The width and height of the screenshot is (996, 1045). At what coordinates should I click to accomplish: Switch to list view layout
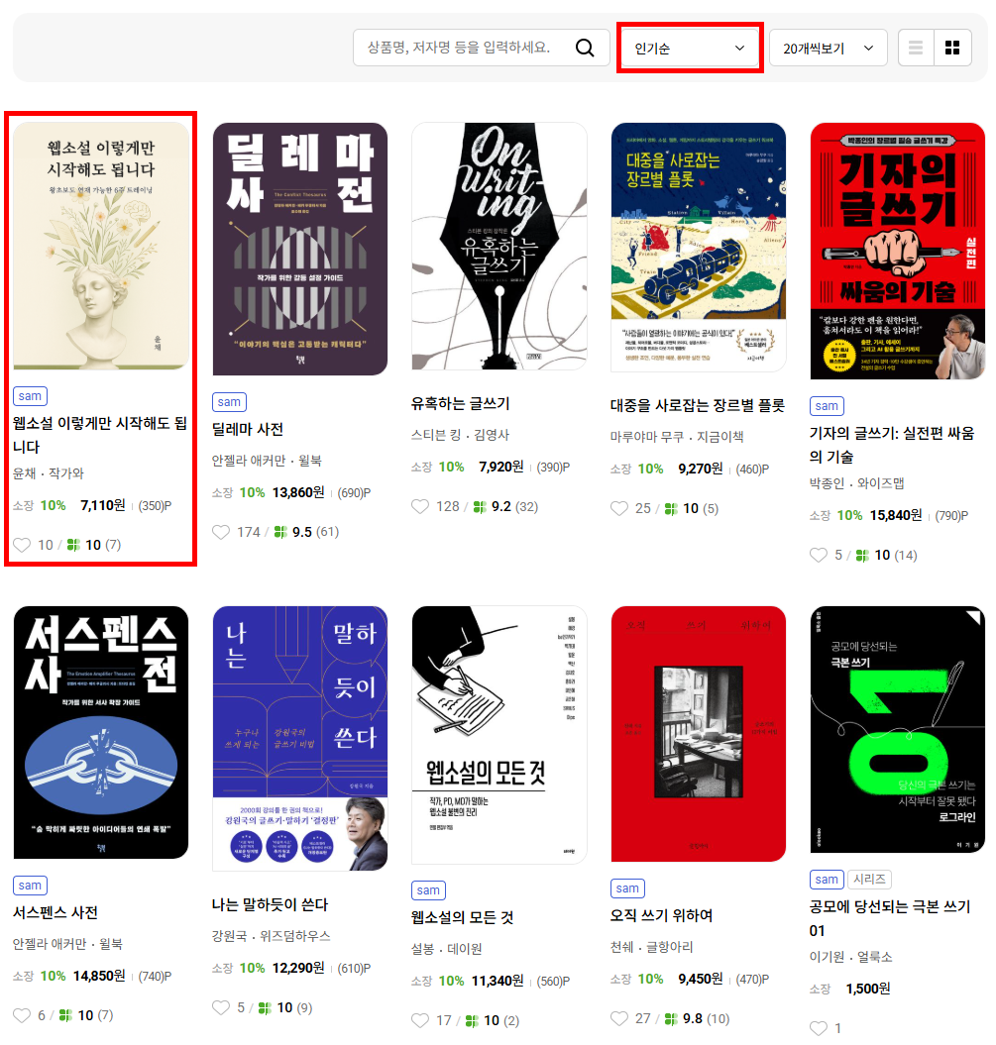point(916,48)
